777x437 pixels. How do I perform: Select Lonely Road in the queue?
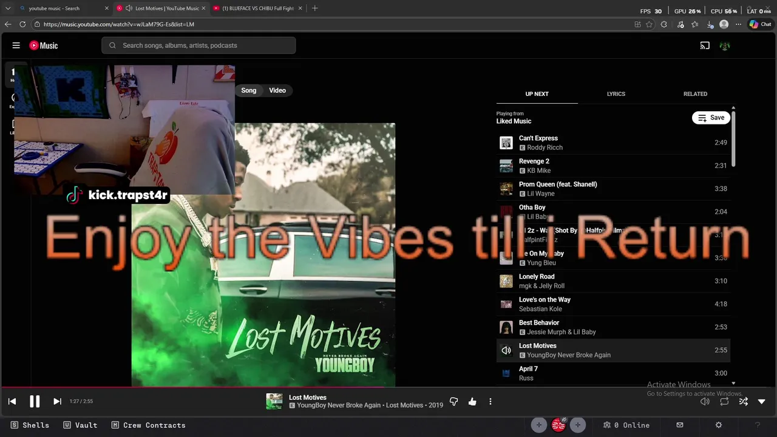(x=613, y=281)
